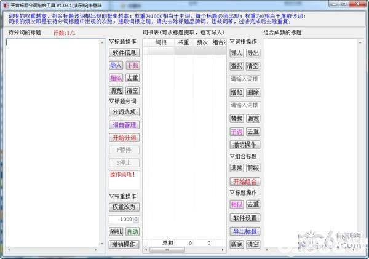The image size is (369, 259).
Task: Click 调宽 beside the 替换 button
Action: pyautogui.click(x=253, y=119)
